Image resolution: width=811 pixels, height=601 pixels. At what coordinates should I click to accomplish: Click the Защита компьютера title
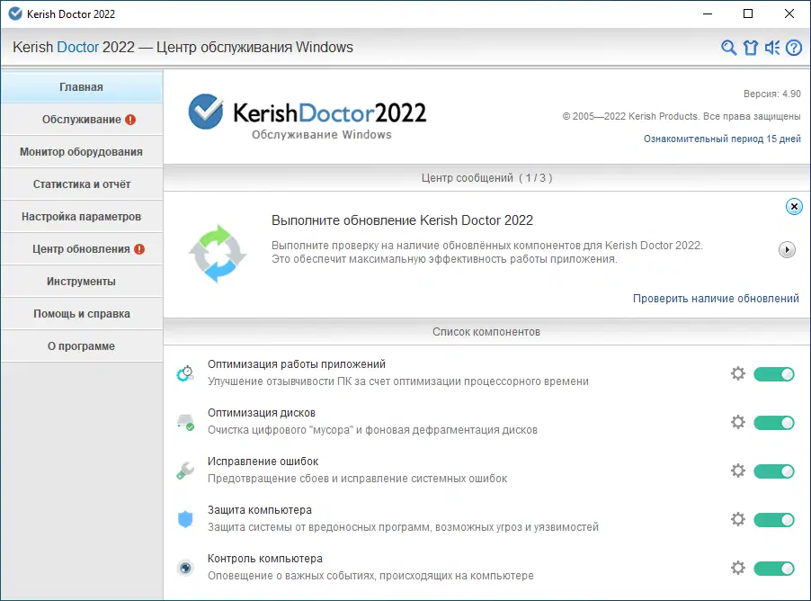coord(260,510)
